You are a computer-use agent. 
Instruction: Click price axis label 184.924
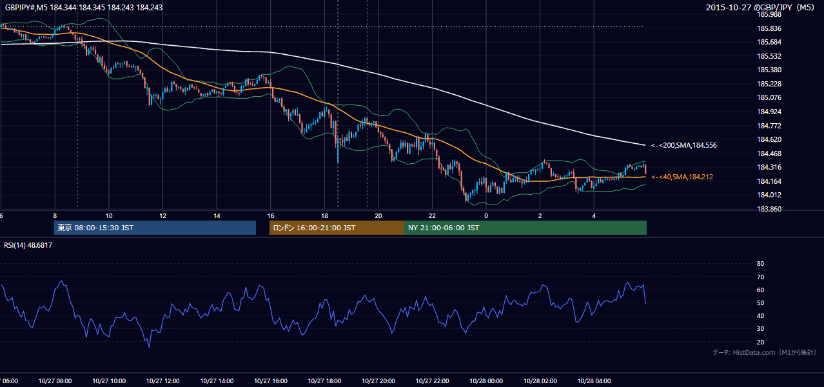[769, 112]
